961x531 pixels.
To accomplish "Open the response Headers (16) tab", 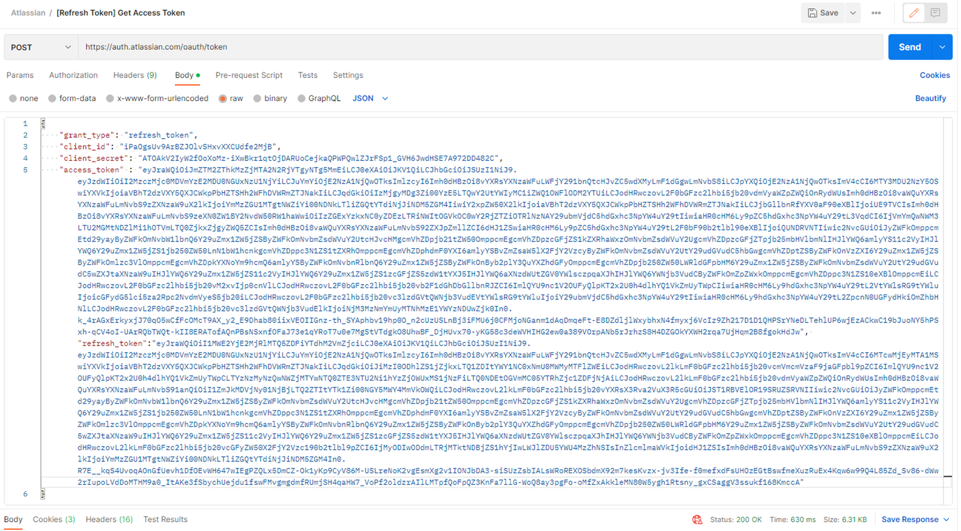I will tap(109, 520).
